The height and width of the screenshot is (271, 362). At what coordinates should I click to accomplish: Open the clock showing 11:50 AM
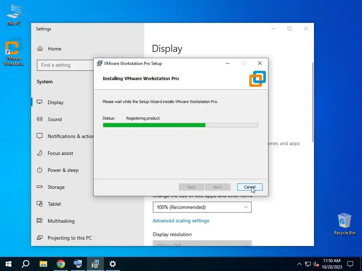tap(332, 264)
